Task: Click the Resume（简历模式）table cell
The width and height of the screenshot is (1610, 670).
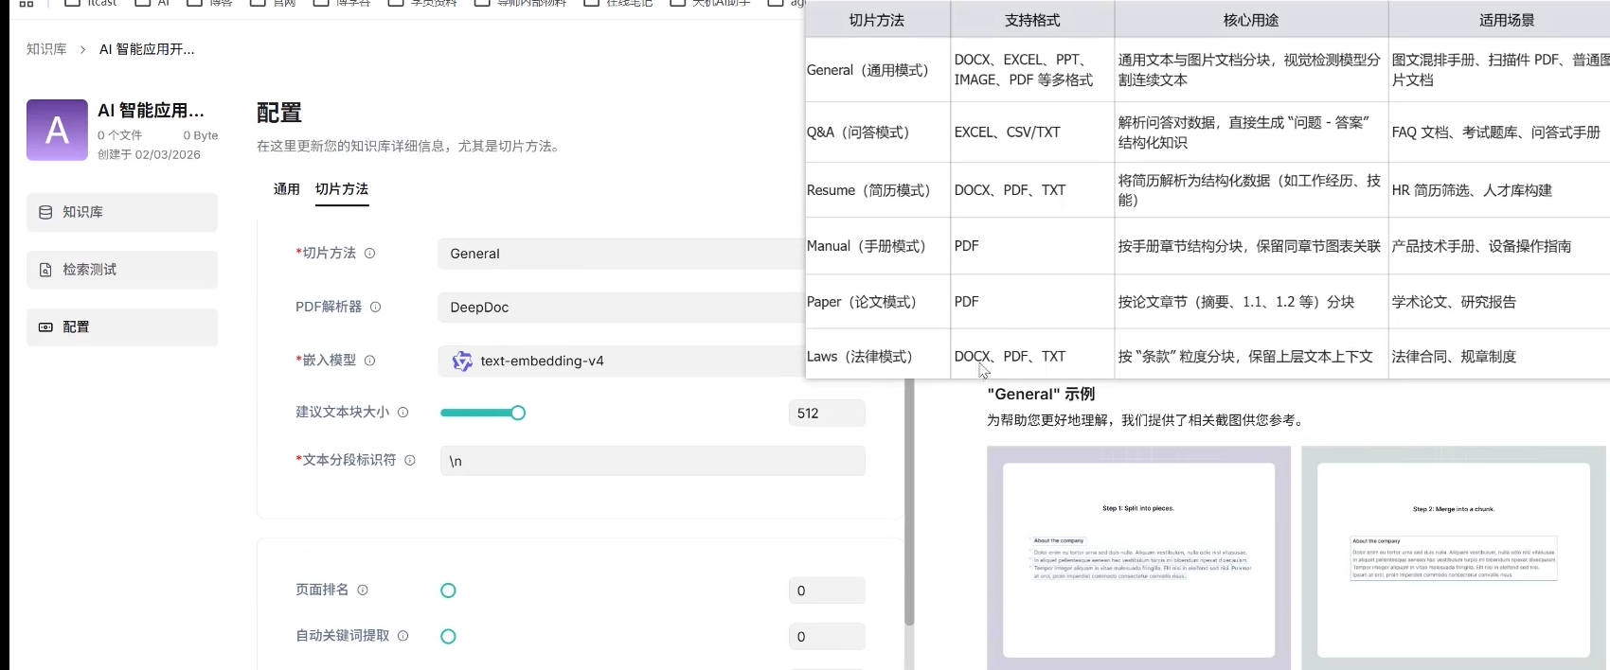Action: tap(877, 190)
